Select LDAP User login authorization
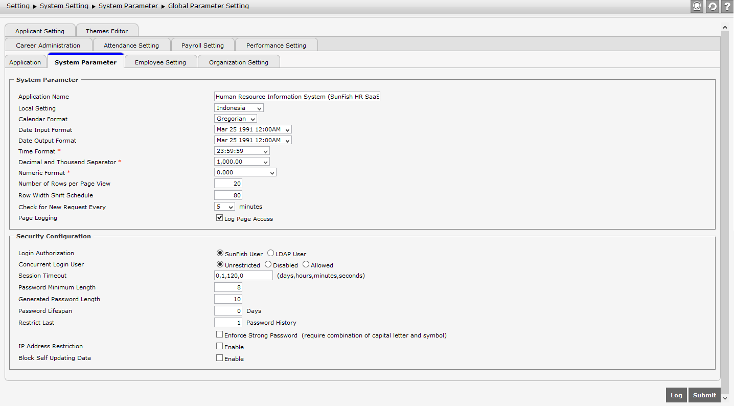The height and width of the screenshot is (406, 734). (271, 253)
